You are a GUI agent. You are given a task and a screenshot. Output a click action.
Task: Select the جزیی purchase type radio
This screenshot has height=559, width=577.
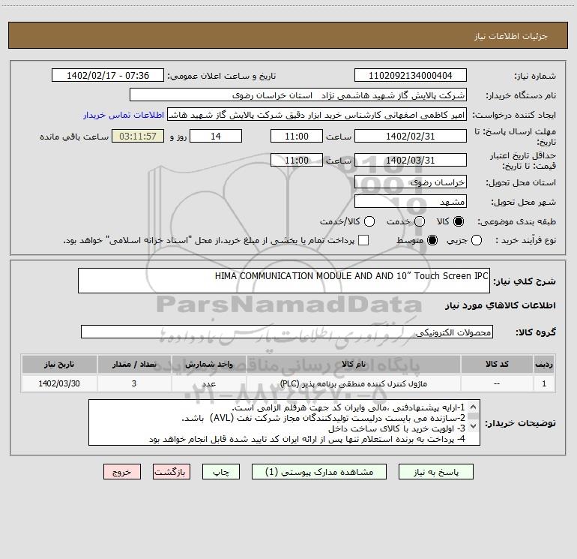[477, 241]
